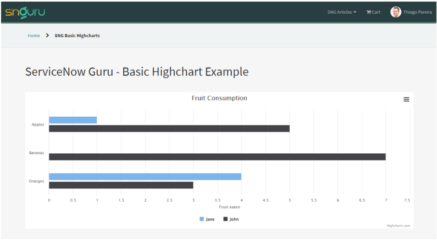The image size is (437, 241).
Task: Click the SNG Articles caret arrow
Action: tap(355, 12)
